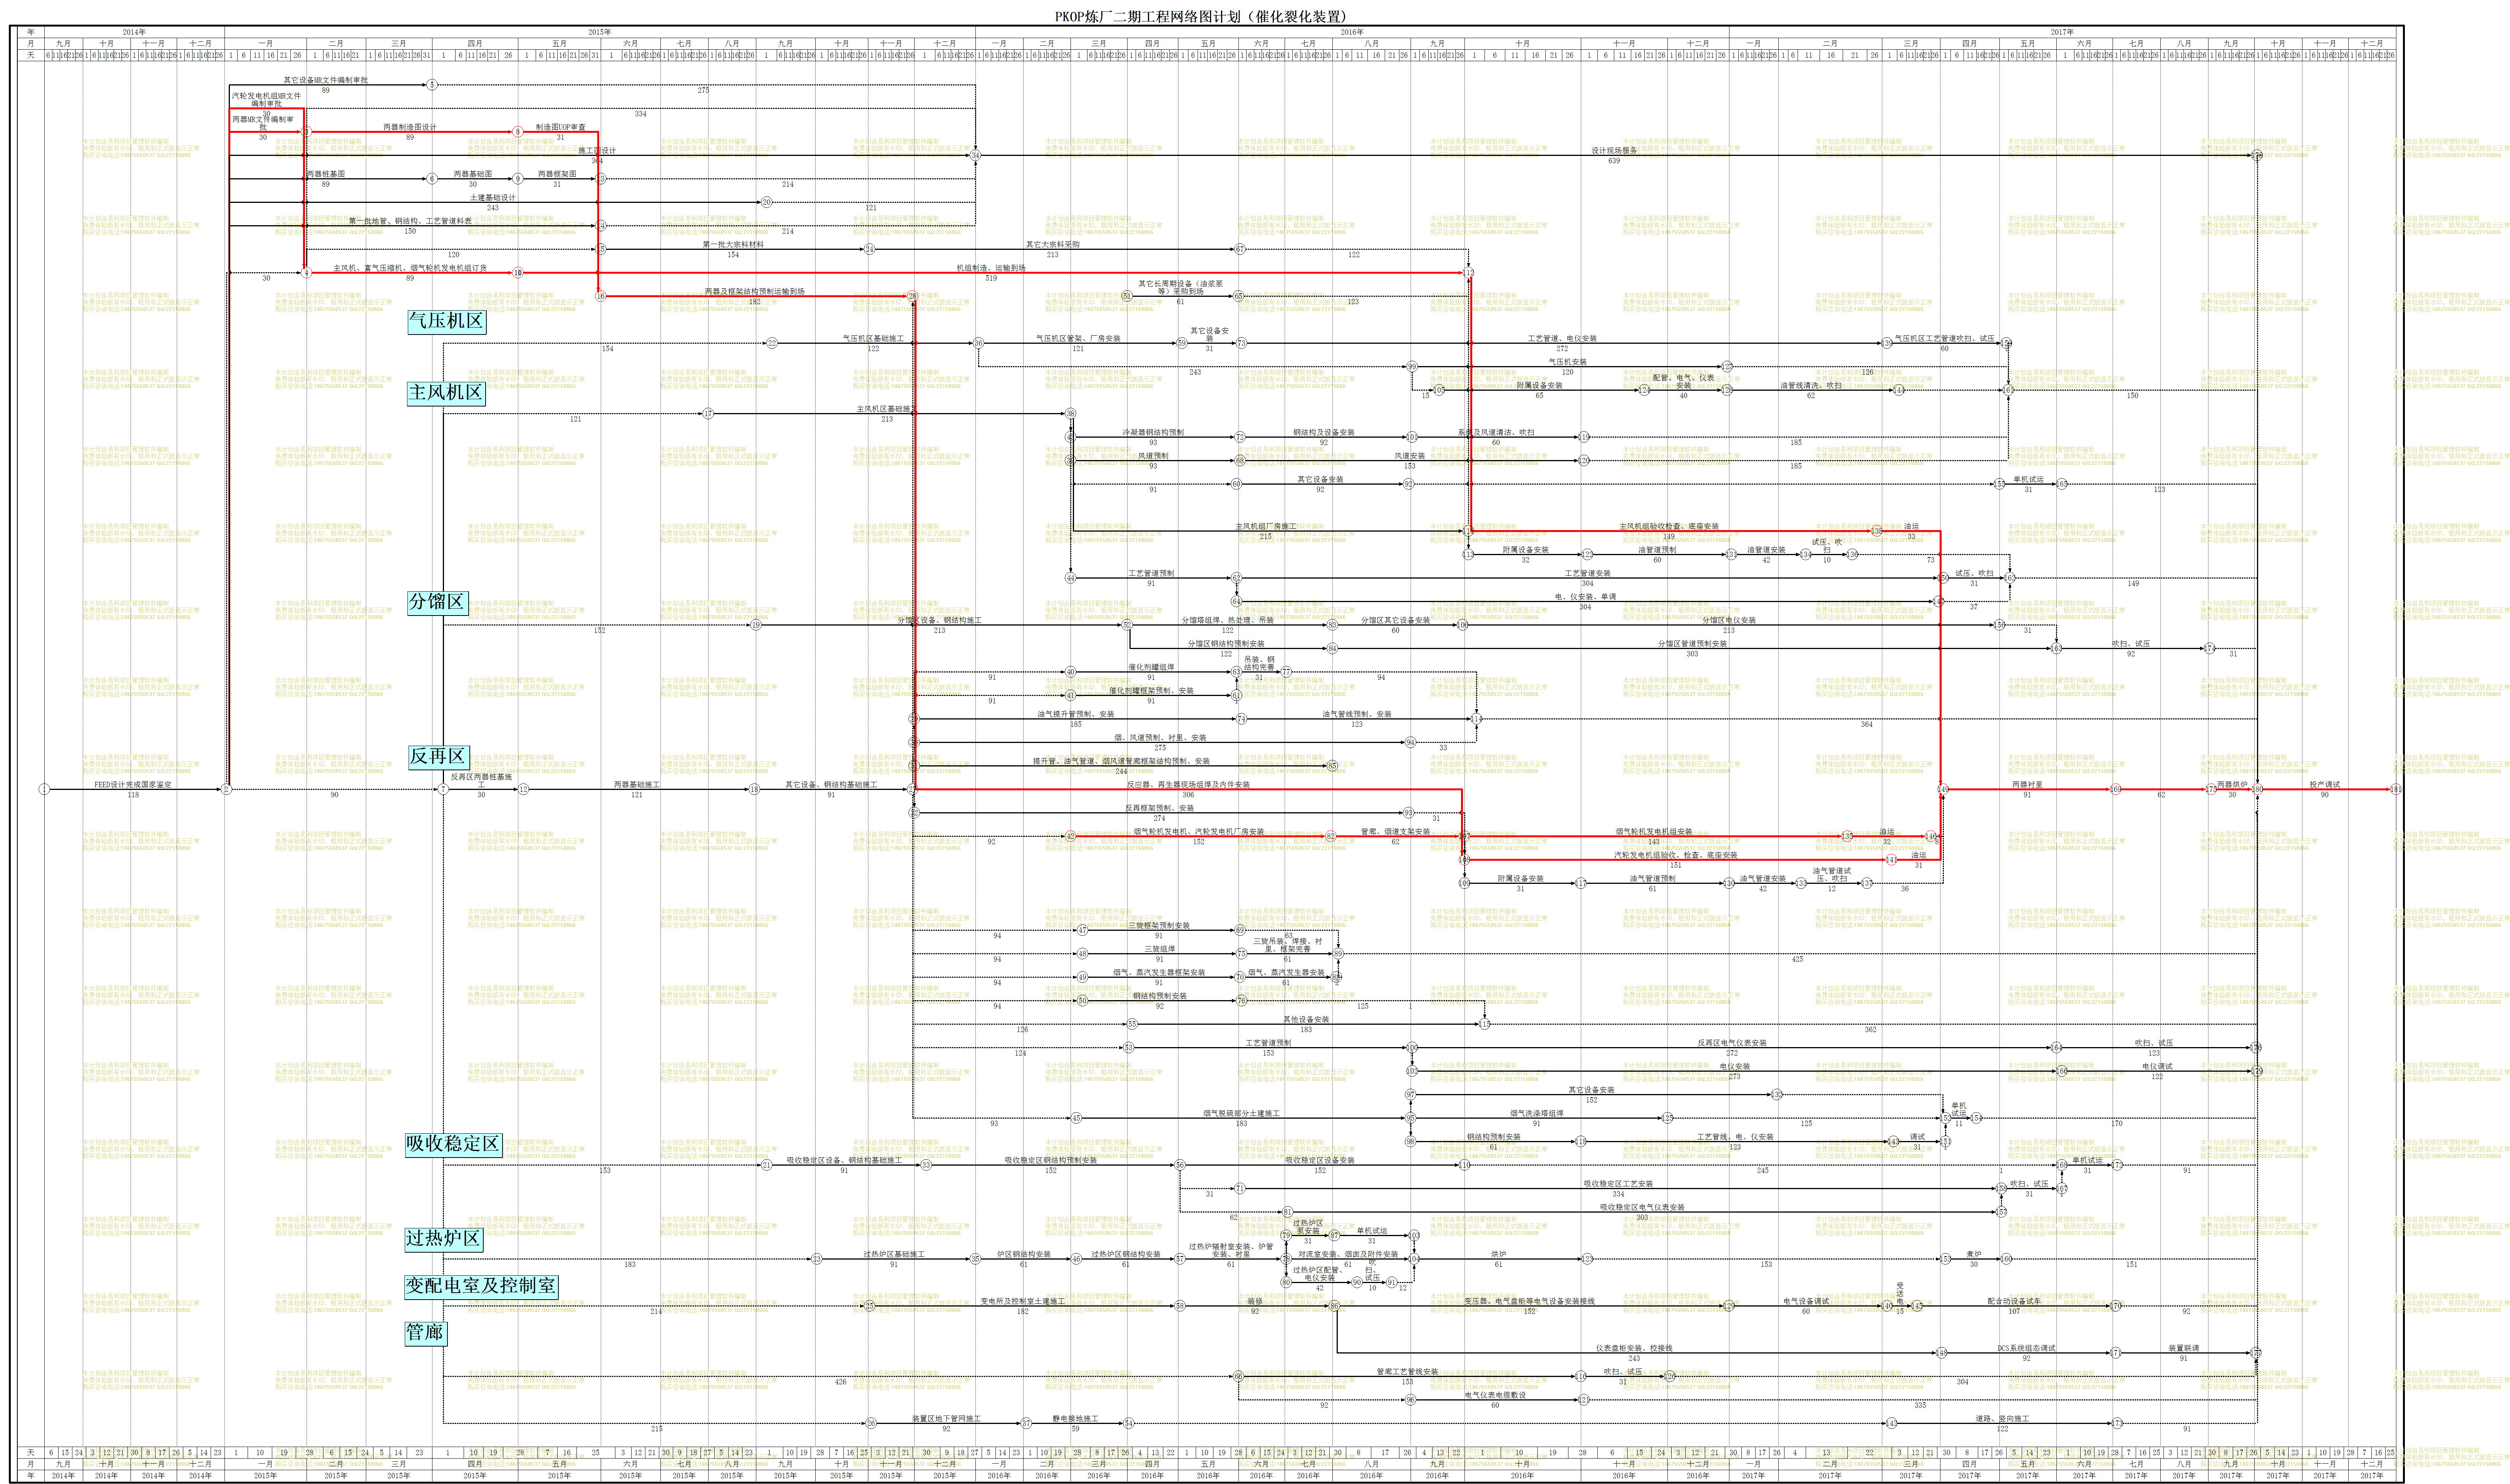The height and width of the screenshot is (1484, 2510).
Task: Click the 装置联调 activity label
Action: click(2183, 1348)
